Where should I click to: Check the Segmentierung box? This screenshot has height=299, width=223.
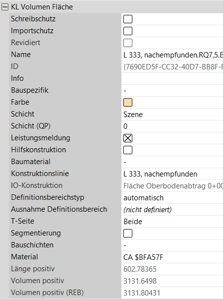tap(128, 233)
